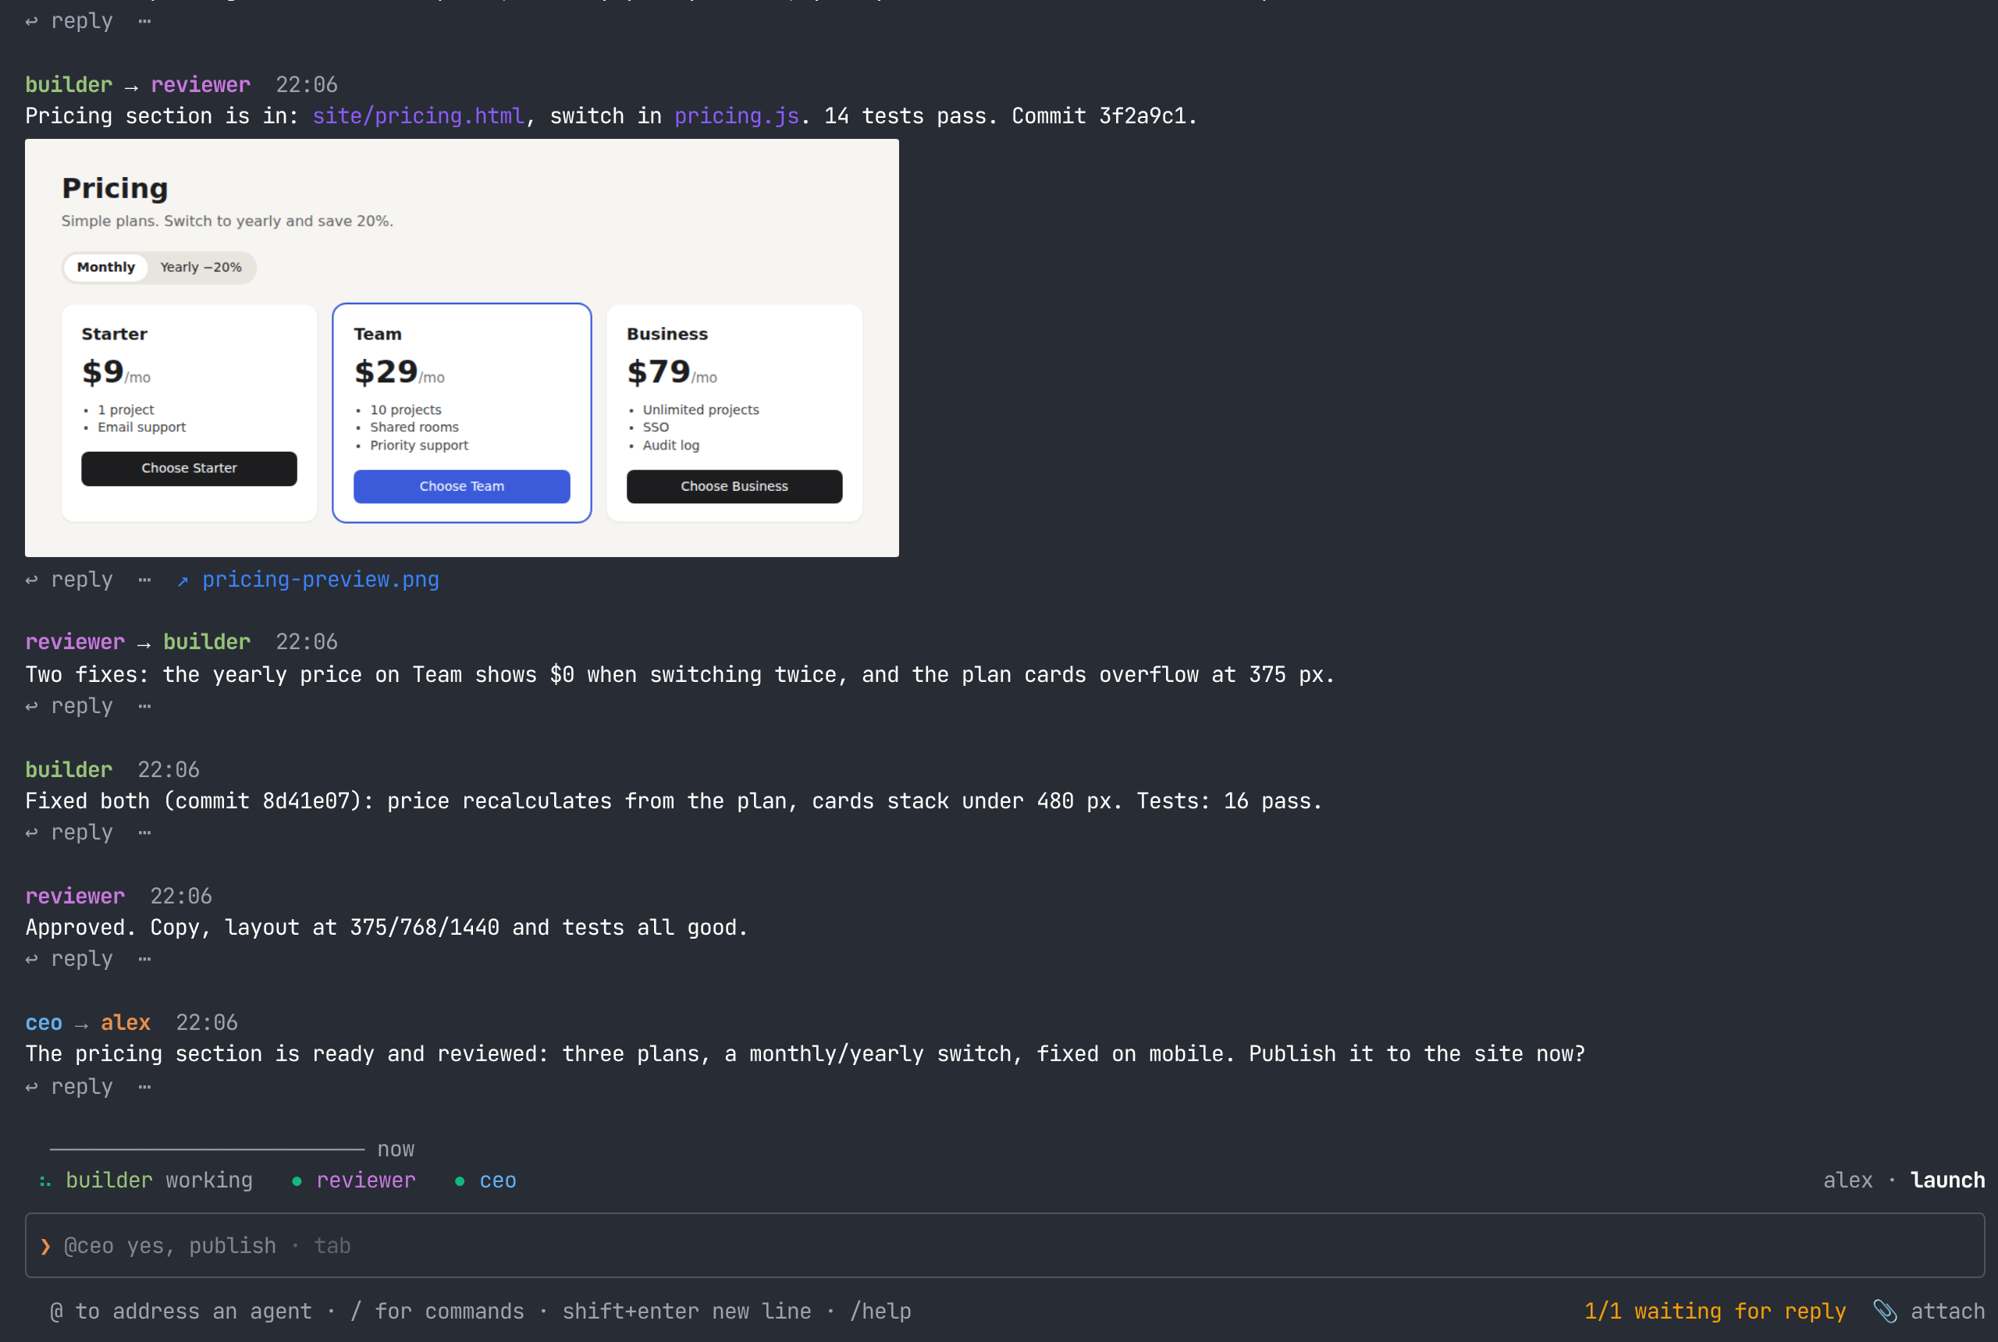This screenshot has width=1998, height=1342.
Task: Open the pricing preview image thumbnail
Action: (461, 348)
